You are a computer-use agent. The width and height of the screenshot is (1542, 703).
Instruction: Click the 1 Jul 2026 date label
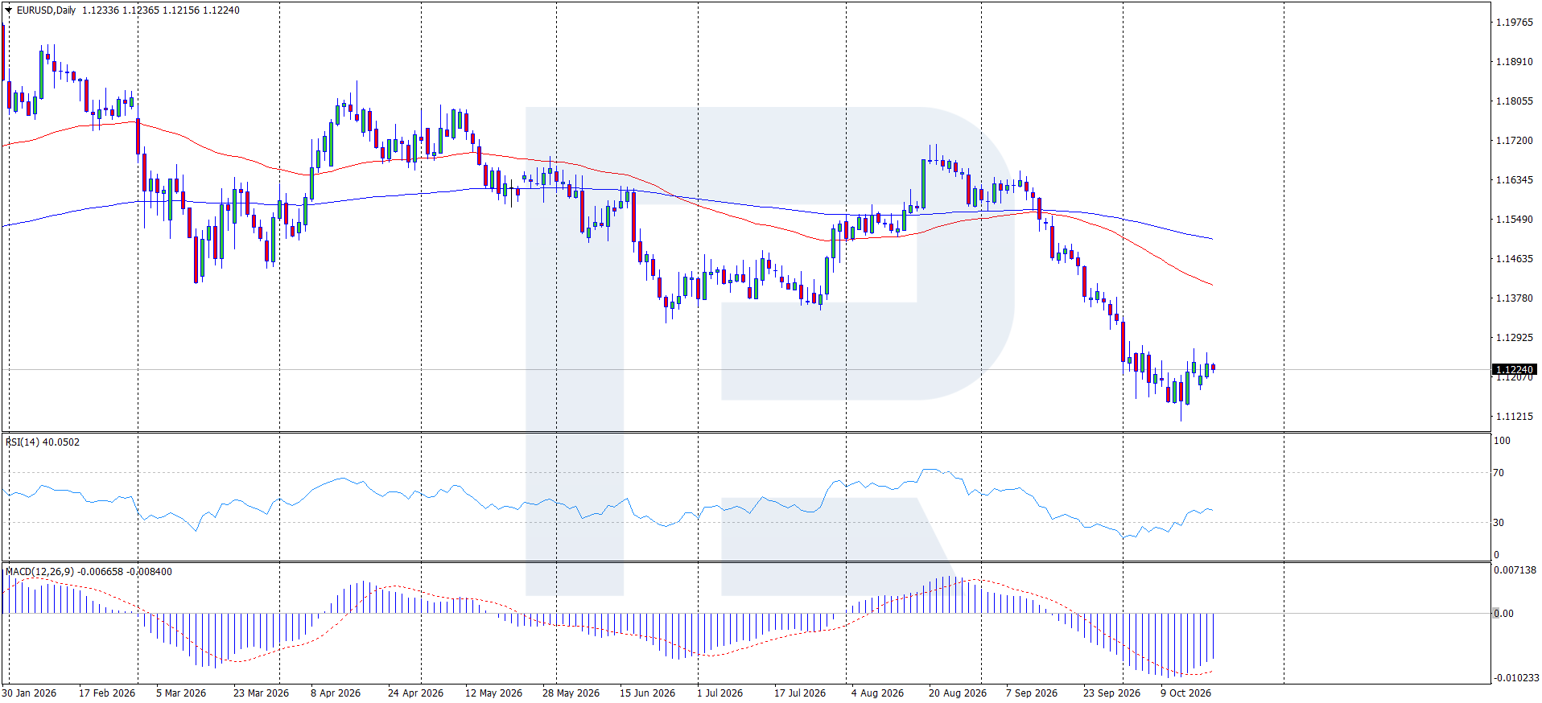tap(719, 693)
